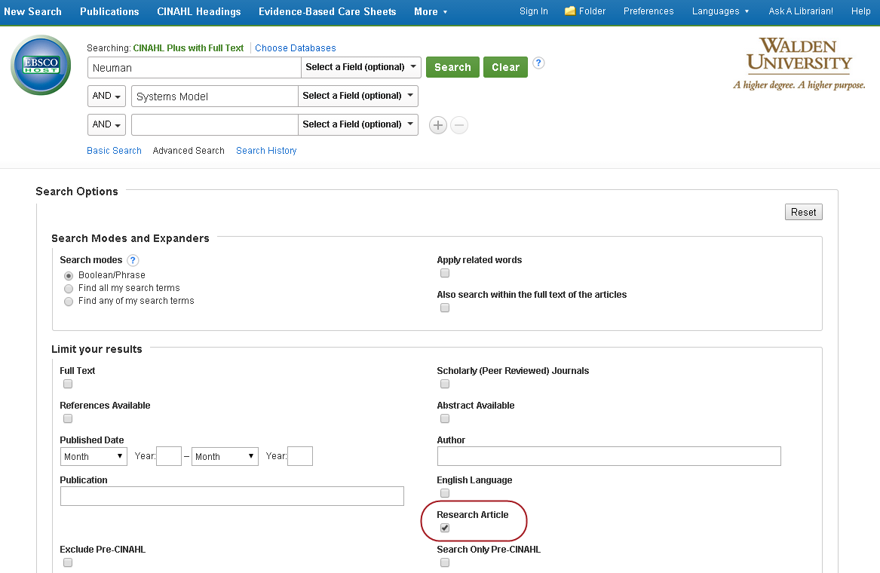This screenshot has height=573, width=880.
Task: Open the start Month dropdown
Action: (x=94, y=456)
